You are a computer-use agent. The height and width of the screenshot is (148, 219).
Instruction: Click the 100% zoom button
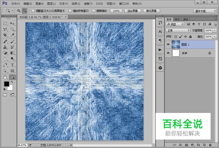coord(116,11)
